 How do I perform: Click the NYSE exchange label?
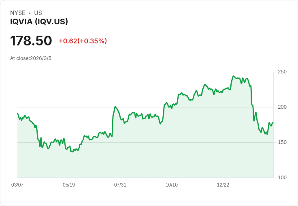pyautogui.click(x=17, y=13)
